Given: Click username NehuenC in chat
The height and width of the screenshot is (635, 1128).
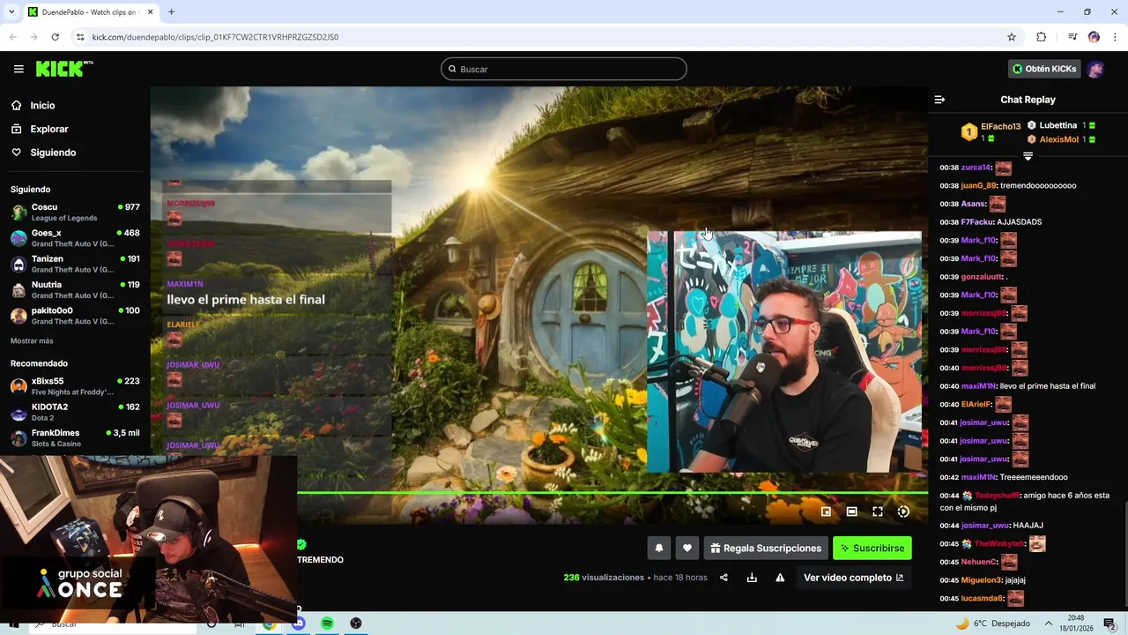Looking at the screenshot, I should point(979,562).
